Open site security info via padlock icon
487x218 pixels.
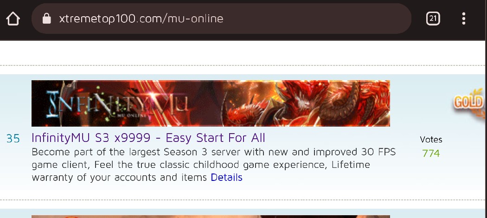[x=46, y=19]
